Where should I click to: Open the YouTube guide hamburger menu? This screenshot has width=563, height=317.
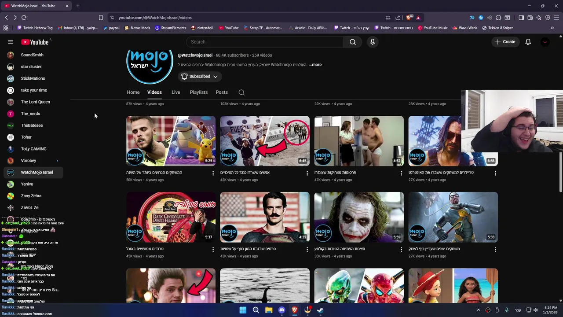point(11,42)
